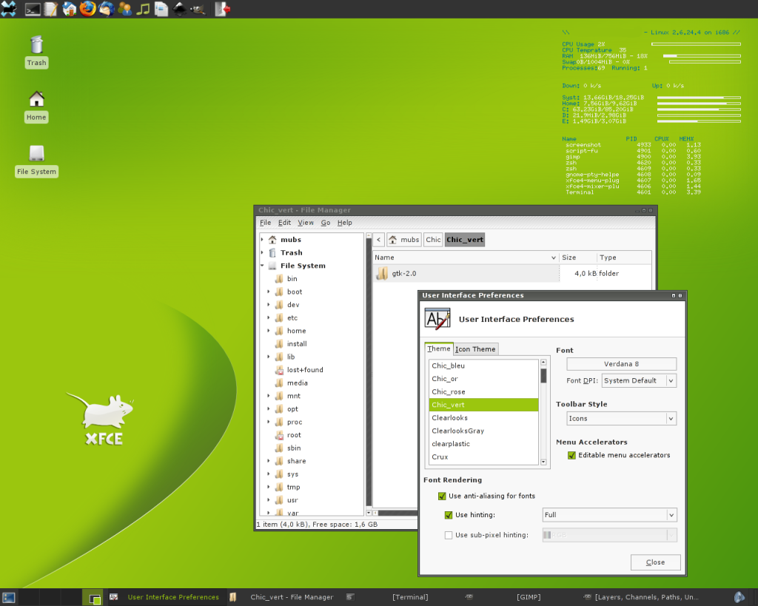758x606 pixels.
Task: Launch Firefox web browser
Action: 87,9
